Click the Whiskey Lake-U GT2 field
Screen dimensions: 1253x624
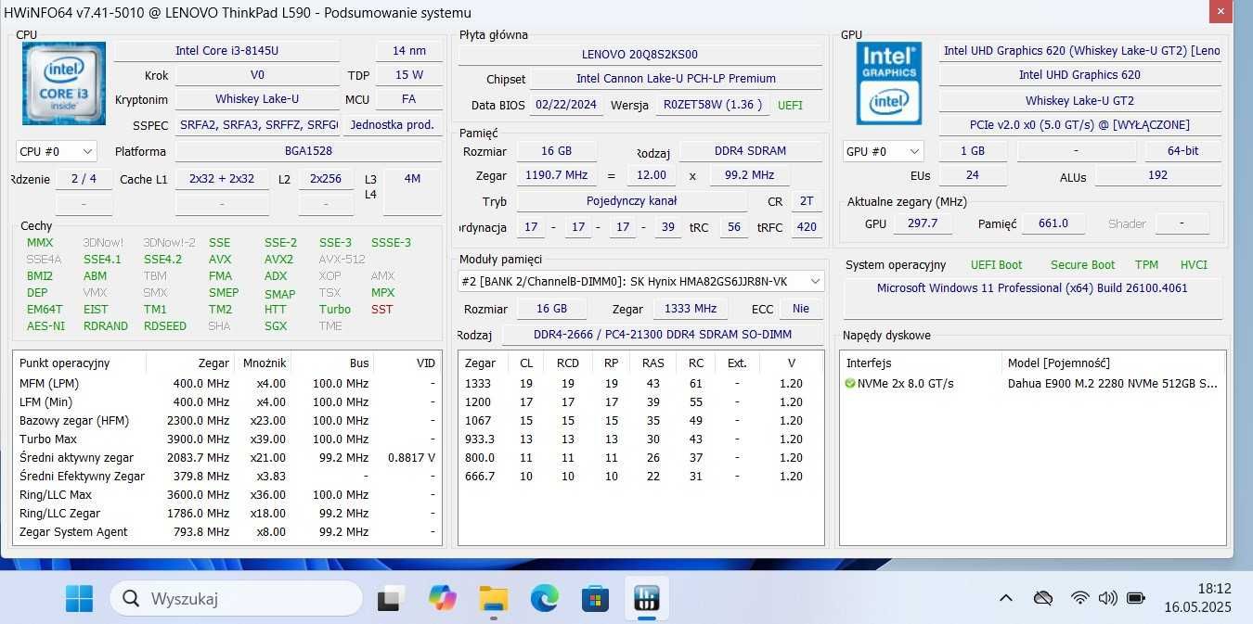[x=1079, y=101]
